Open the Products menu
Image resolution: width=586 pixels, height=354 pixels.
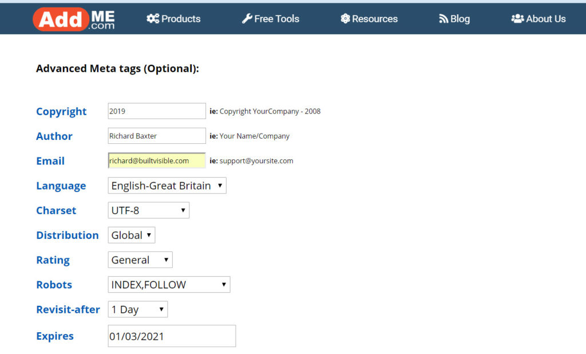click(179, 18)
